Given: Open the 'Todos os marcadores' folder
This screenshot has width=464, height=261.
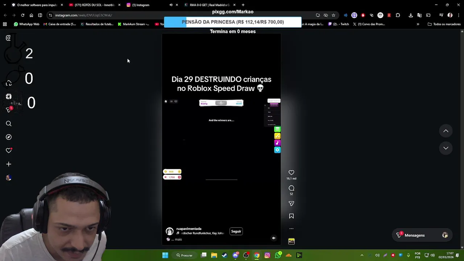Looking at the screenshot, I should 444,24.
